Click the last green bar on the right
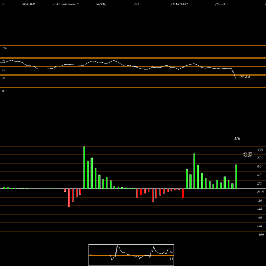This screenshot has height=266, width=266. coord(236,177)
